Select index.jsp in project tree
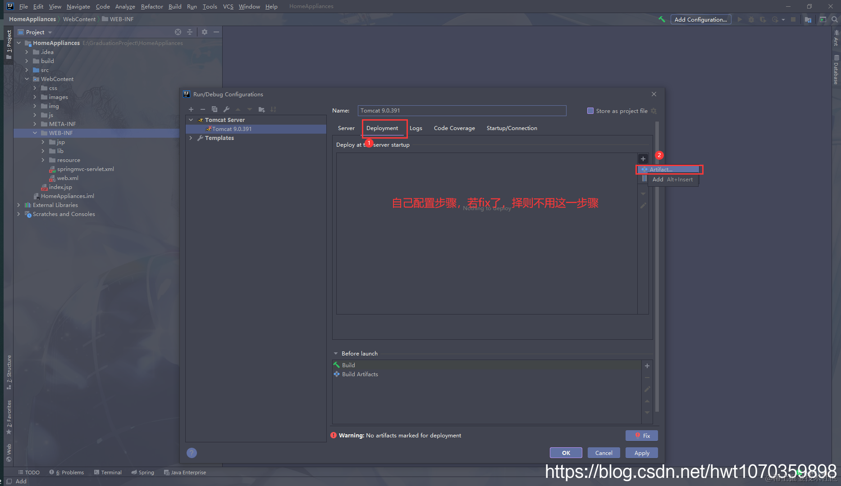The image size is (841, 486). 60,187
